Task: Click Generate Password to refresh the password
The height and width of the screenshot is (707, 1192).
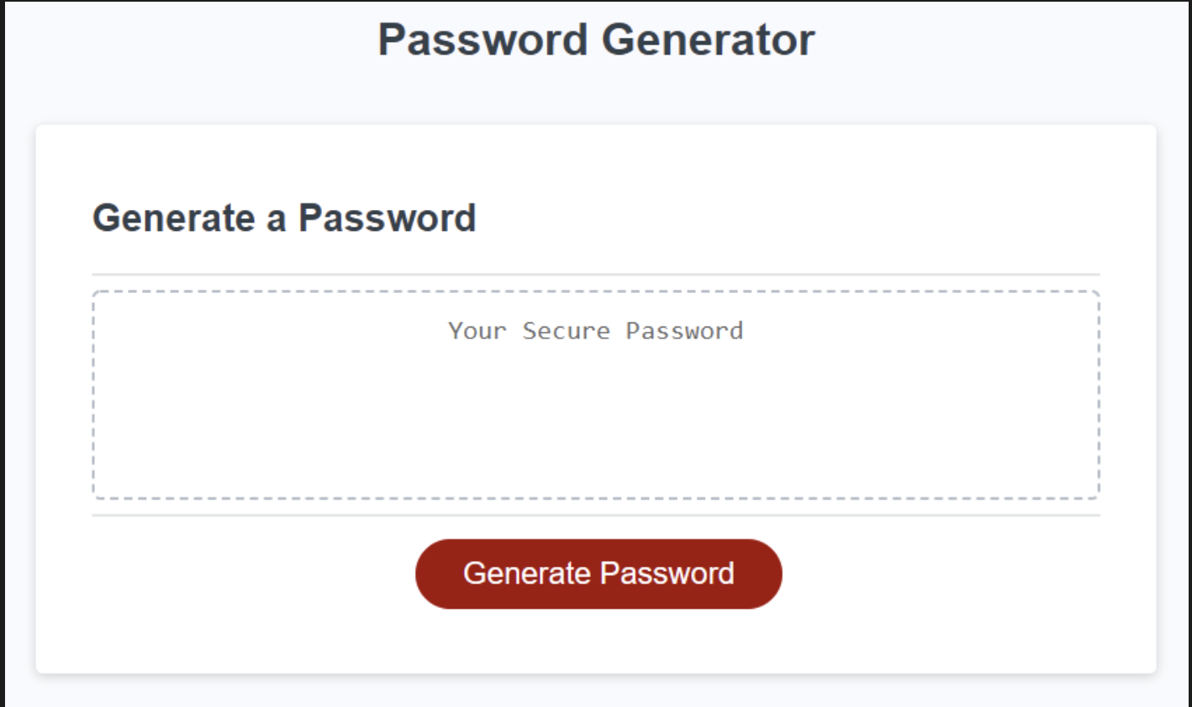Action: 597,573
